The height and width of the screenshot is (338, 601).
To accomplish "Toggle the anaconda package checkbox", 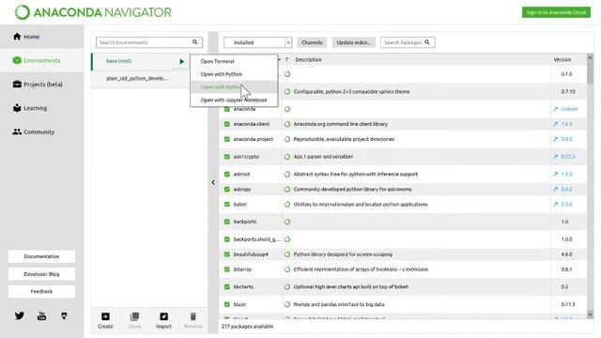I will [x=227, y=109].
